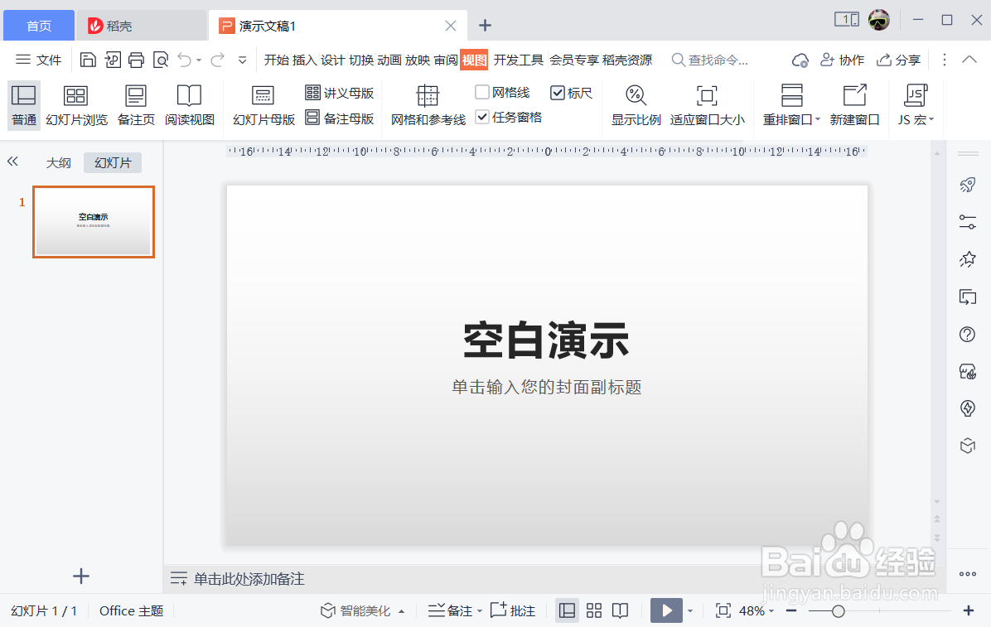Open Slide Sorter (幻灯片浏览) view
This screenshot has width=991, height=627.
coord(76,105)
